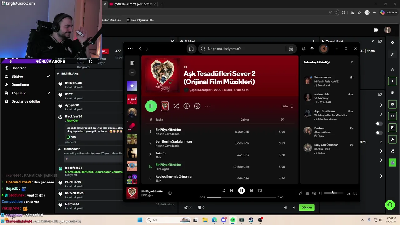Viewport: 400px width, 225px height.
Task: Open more options (three dots) for the EP
Action: 208,106
